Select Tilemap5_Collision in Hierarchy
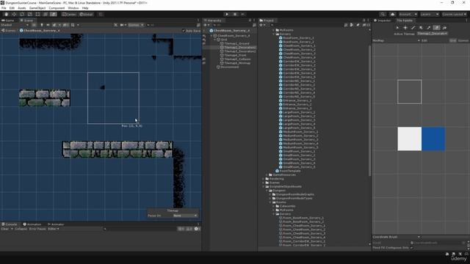 237,59
